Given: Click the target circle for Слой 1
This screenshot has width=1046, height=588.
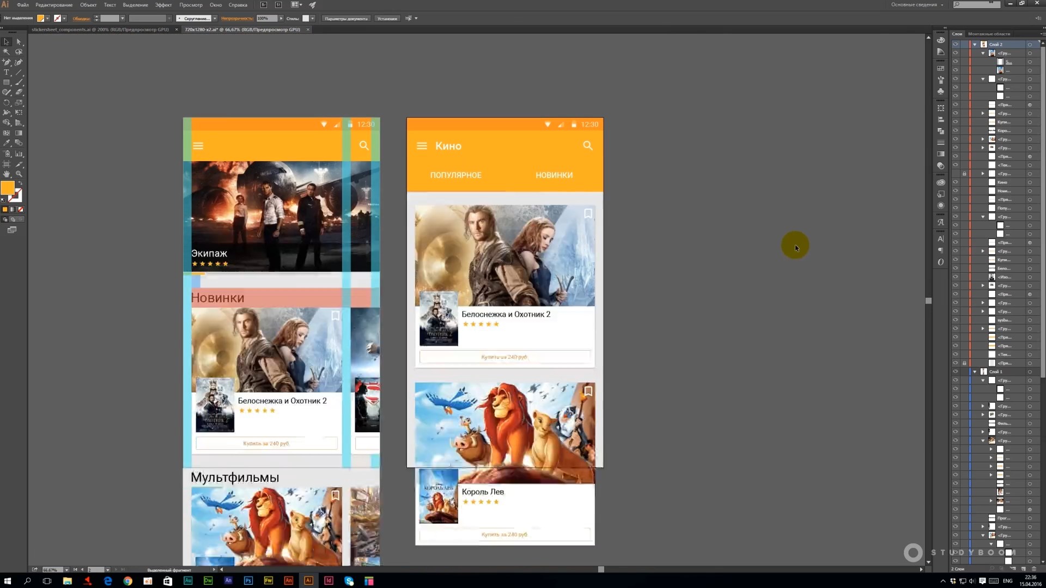Looking at the screenshot, I should (x=1030, y=372).
